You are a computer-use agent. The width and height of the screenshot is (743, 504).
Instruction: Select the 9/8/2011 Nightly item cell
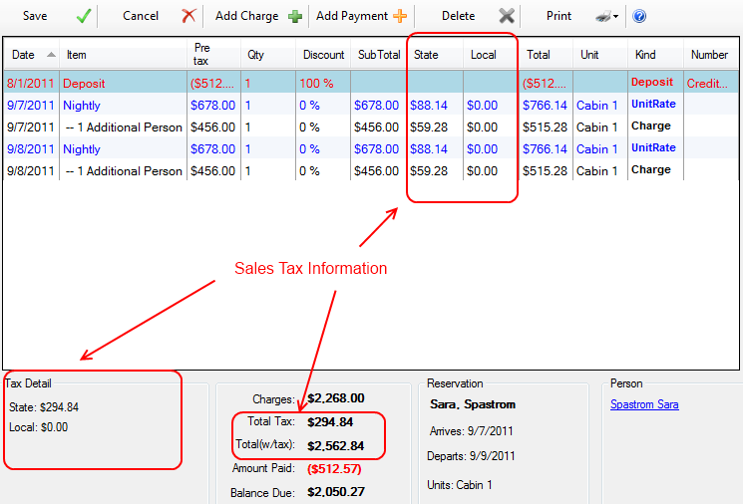tap(82, 149)
